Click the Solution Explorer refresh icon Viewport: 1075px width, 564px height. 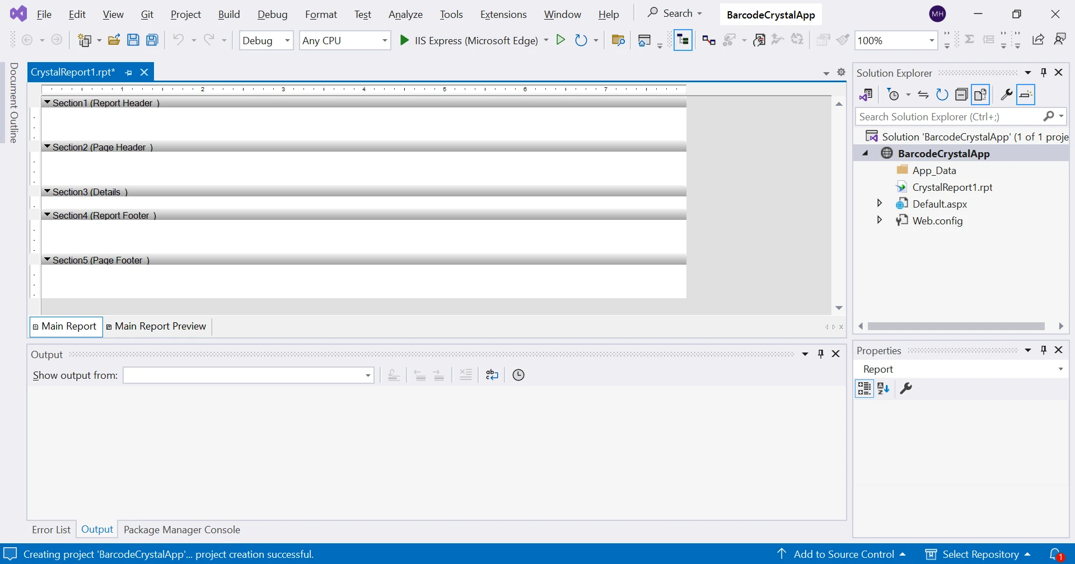pyautogui.click(x=942, y=95)
